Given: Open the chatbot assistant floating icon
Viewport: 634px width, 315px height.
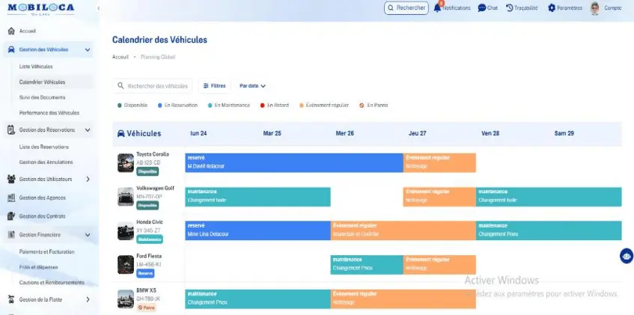Looking at the screenshot, I should pyautogui.click(x=626, y=256).
